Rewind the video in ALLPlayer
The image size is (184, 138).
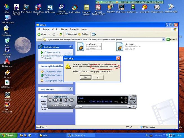point(66,100)
